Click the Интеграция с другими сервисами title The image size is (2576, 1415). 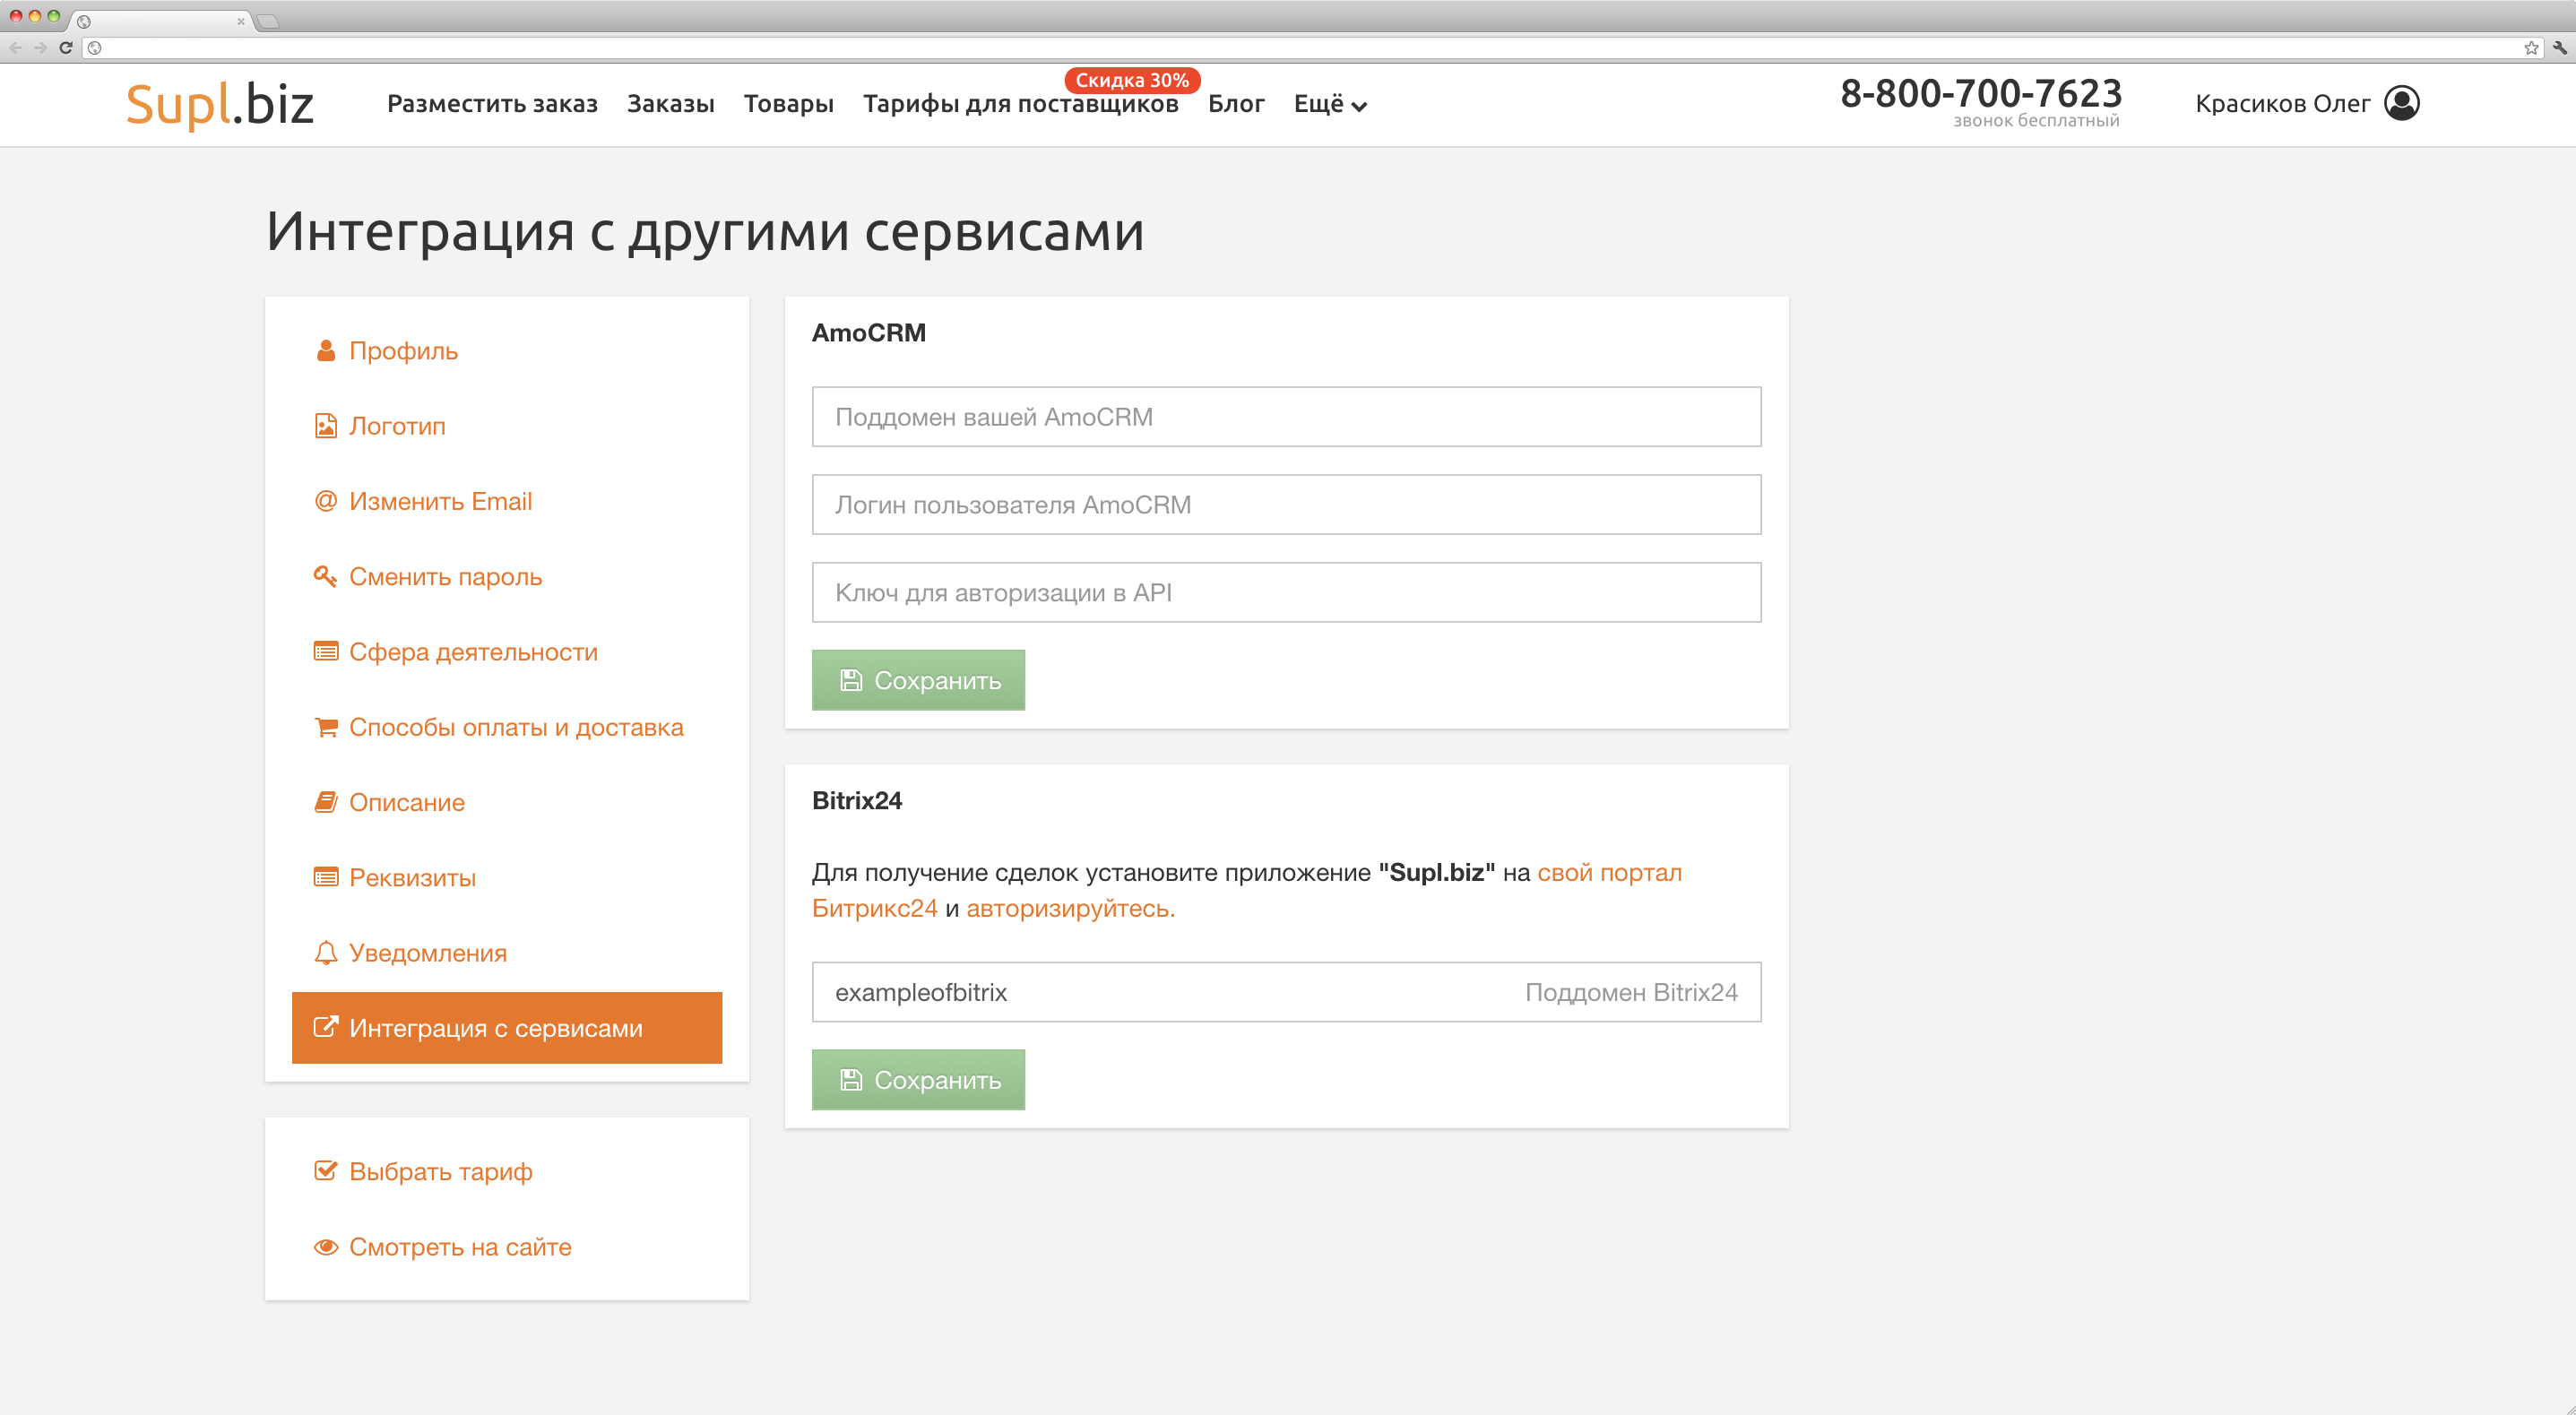(705, 232)
